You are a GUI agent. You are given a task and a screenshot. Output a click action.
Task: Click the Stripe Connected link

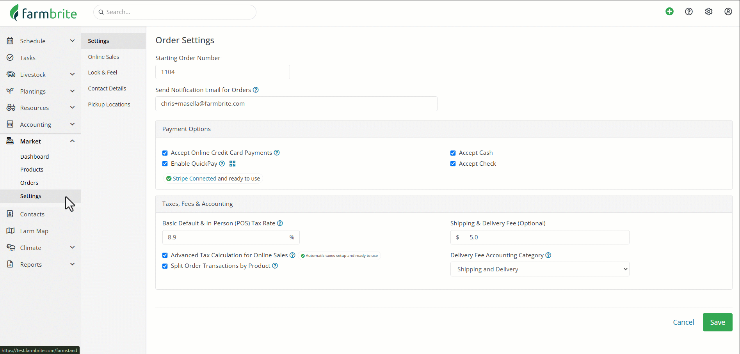click(x=194, y=179)
